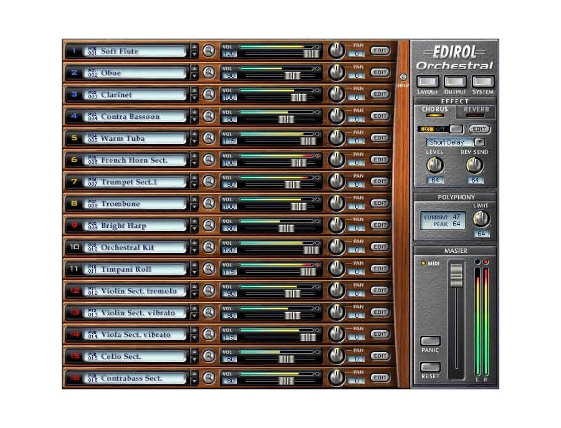Click part number 9 for Bright Harp
This screenshot has width=561, height=428.
click(x=74, y=226)
